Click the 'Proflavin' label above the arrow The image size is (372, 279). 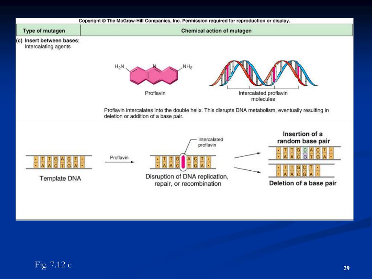click(119, 158)
